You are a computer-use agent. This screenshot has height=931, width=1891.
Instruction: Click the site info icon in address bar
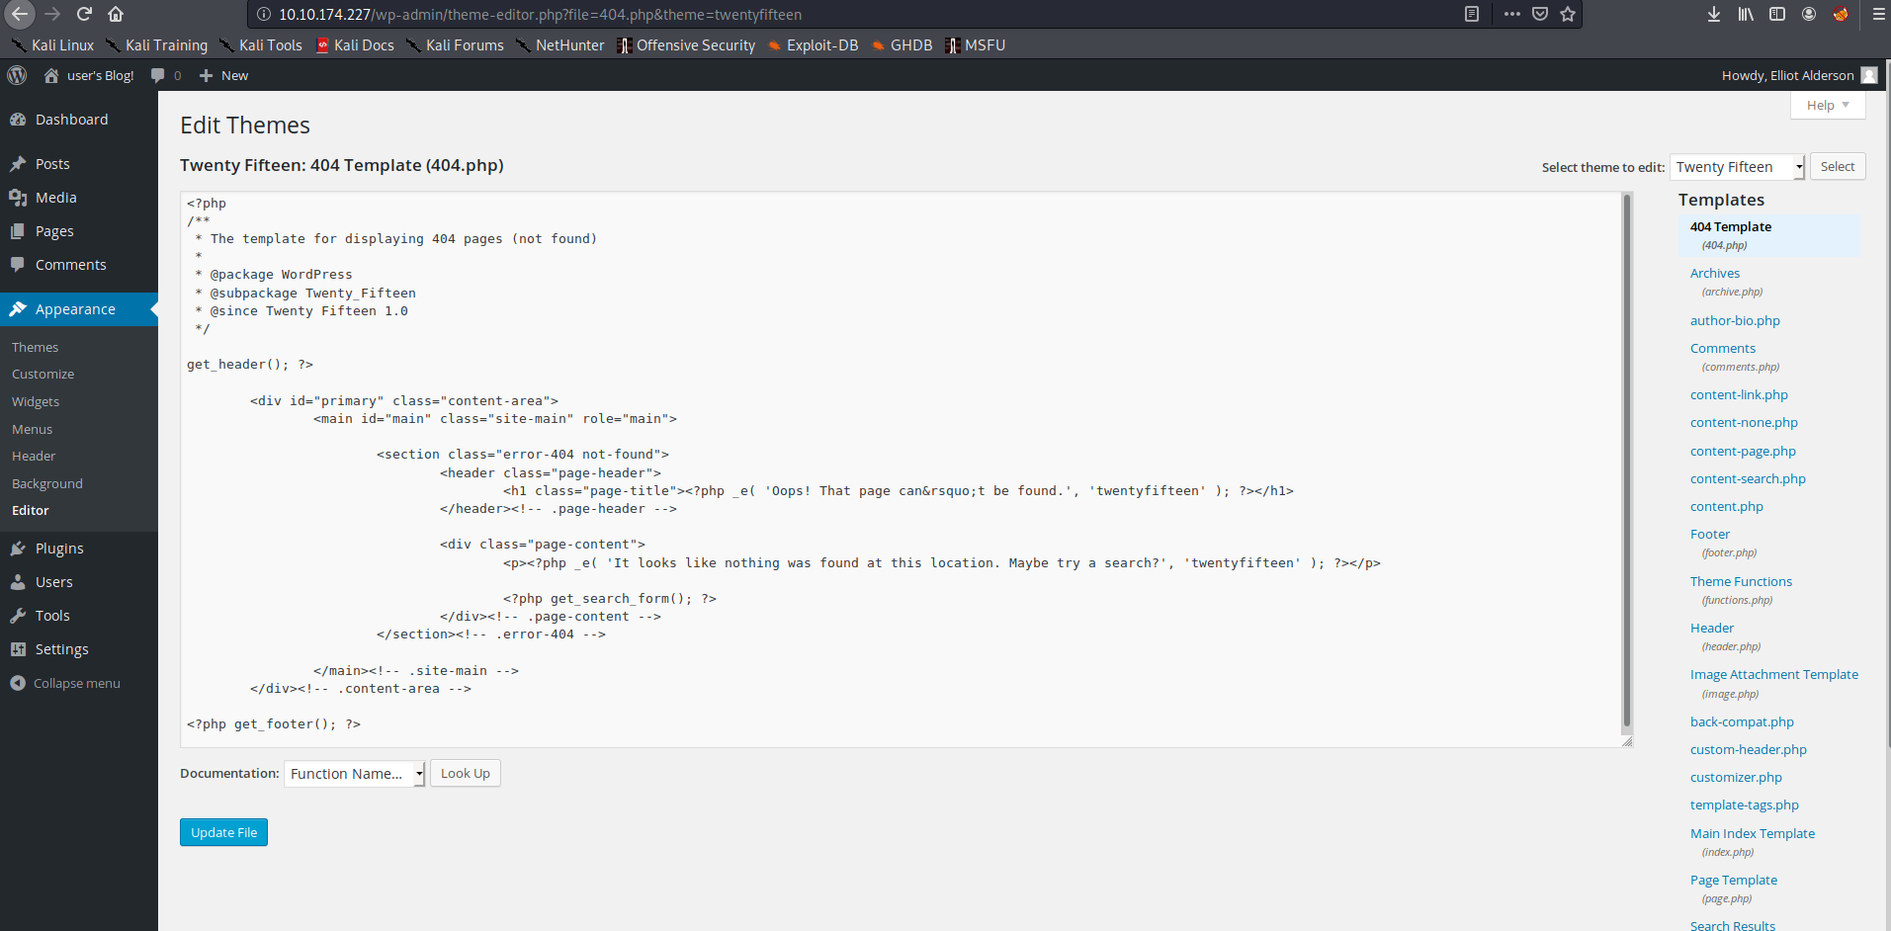point(263,14)
